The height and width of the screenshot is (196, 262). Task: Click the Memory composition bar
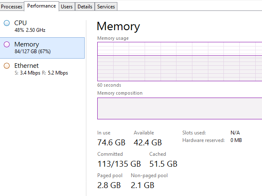coord(179,108)
